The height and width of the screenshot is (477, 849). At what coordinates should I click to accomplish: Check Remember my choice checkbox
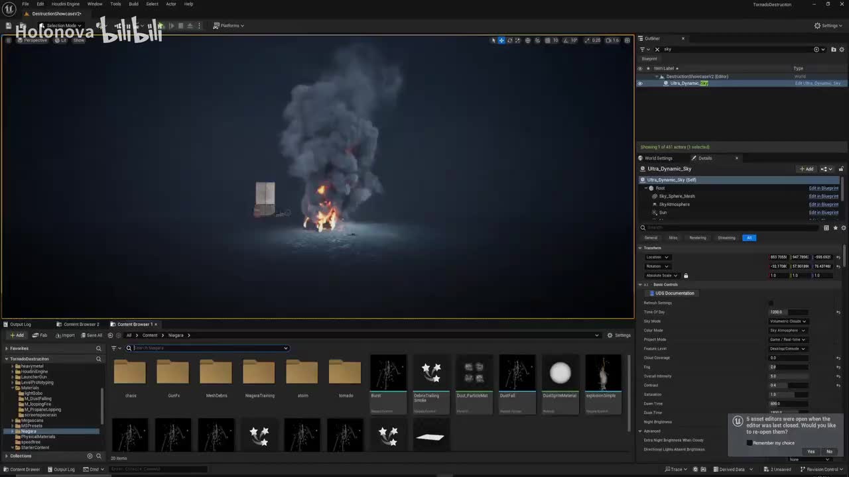click(750, 443)
